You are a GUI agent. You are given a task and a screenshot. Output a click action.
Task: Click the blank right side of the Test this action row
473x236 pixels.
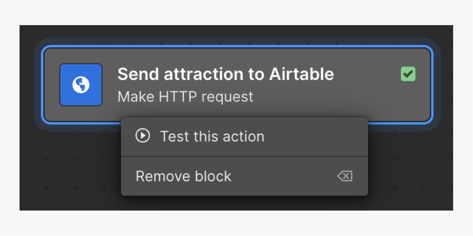(315, 136)
